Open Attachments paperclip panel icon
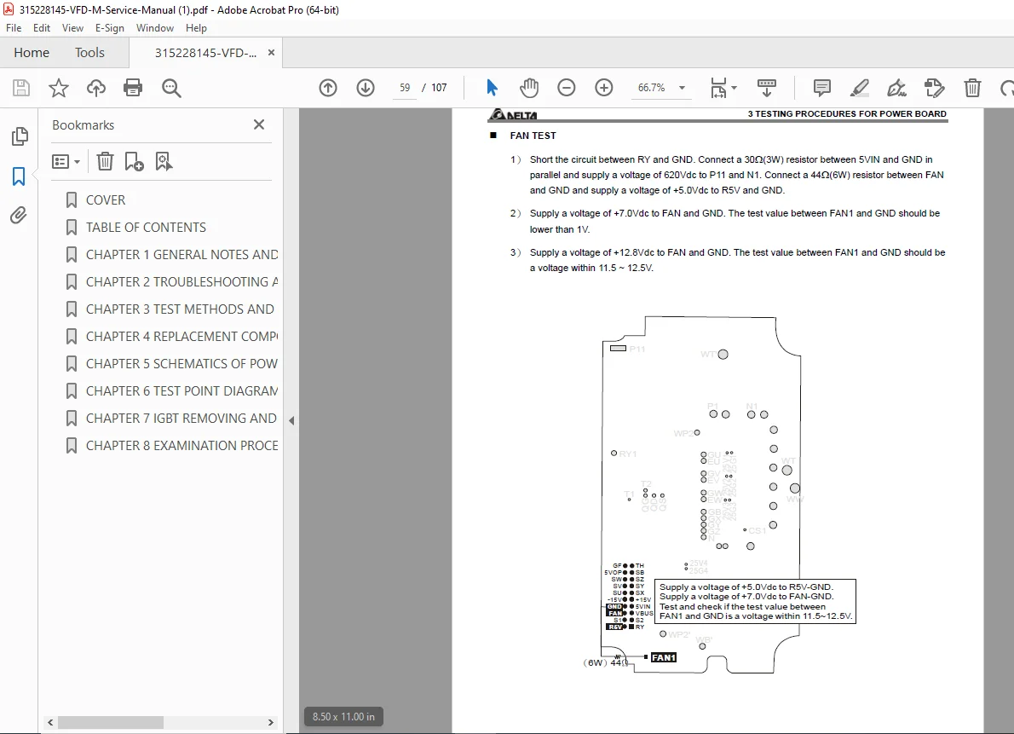This screenshot has height=734, width=1014. tap(19, 215)
